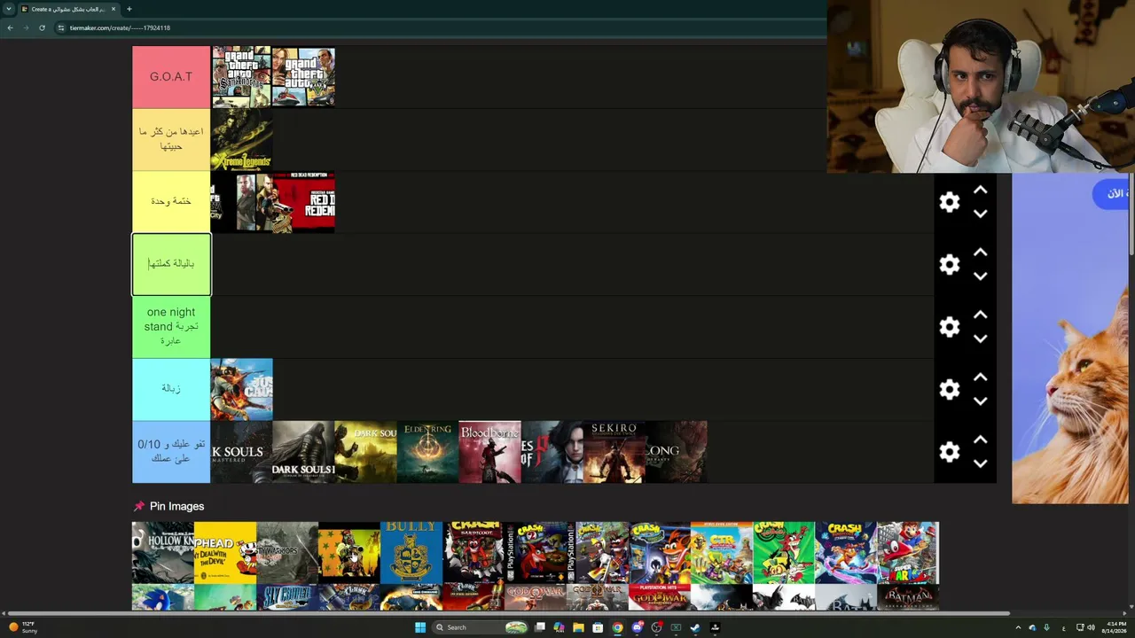
Task: Open settings gear for the زبالة tier
Action: pos(950,389)
